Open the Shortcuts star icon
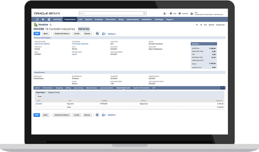 click(x=43, y=20)
